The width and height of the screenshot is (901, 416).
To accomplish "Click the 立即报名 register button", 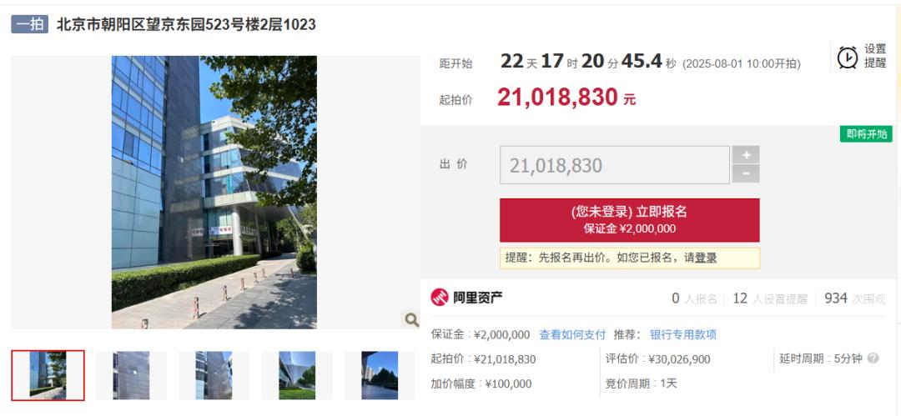I will point(629,220).
